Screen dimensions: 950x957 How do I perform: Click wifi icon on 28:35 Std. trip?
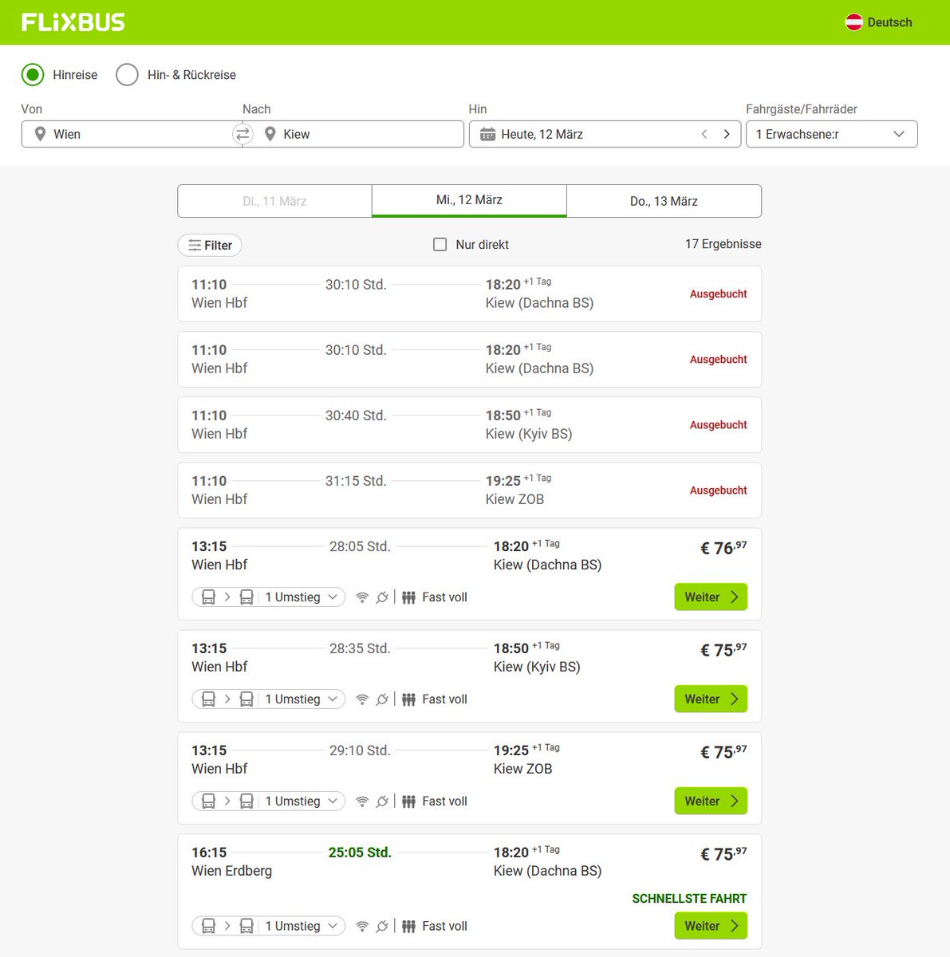(x=362, y=699)
